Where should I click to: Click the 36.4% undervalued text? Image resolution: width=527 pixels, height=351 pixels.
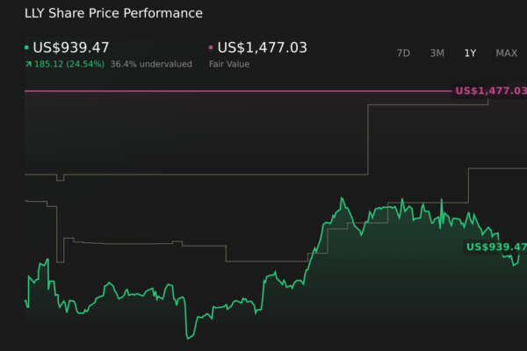coord(151,64)
